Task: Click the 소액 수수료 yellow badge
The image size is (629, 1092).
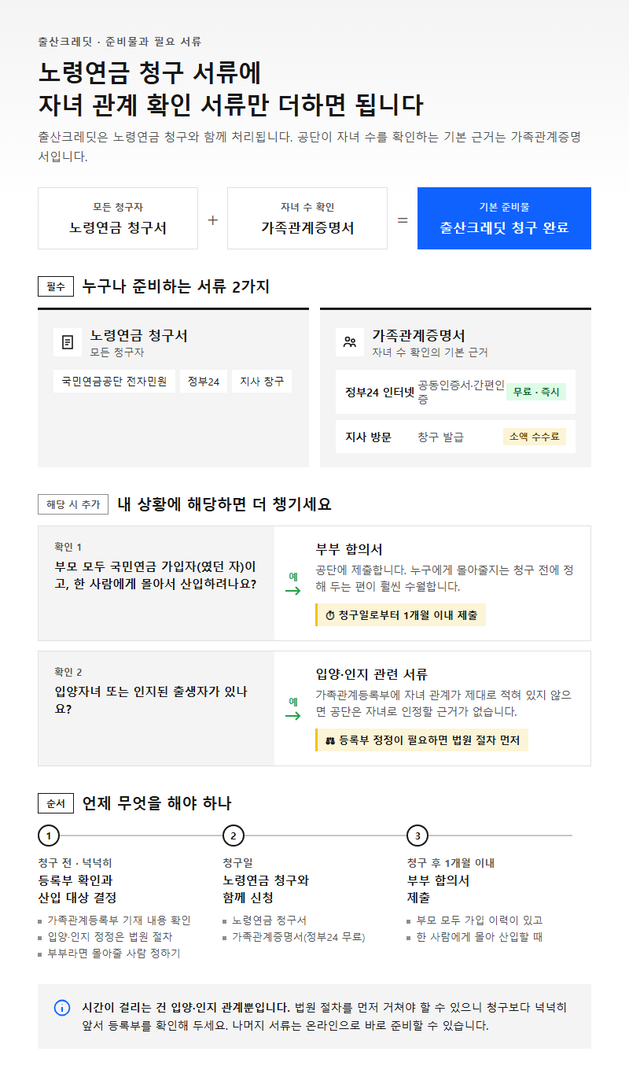Action: tap(535, 437)
